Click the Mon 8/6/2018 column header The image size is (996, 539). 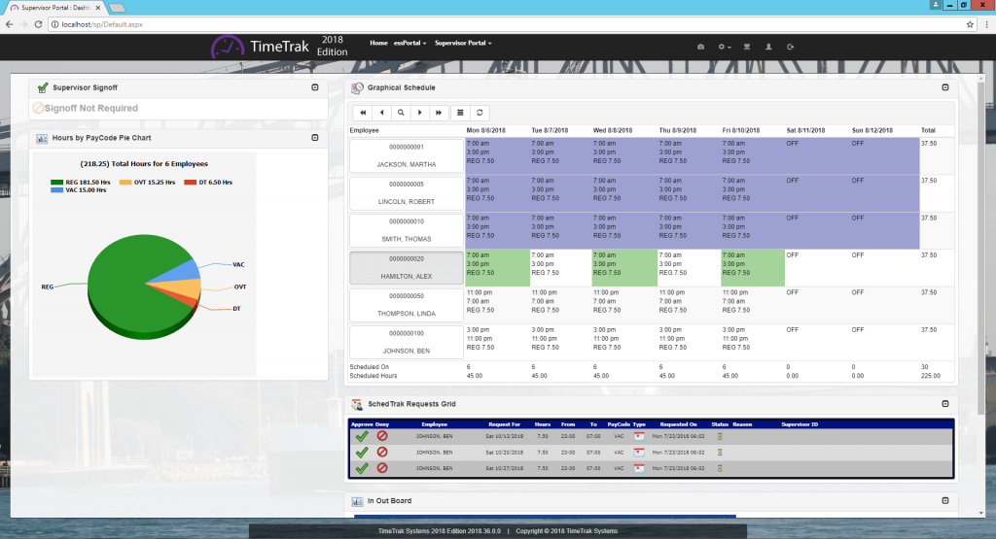[486, 131]
